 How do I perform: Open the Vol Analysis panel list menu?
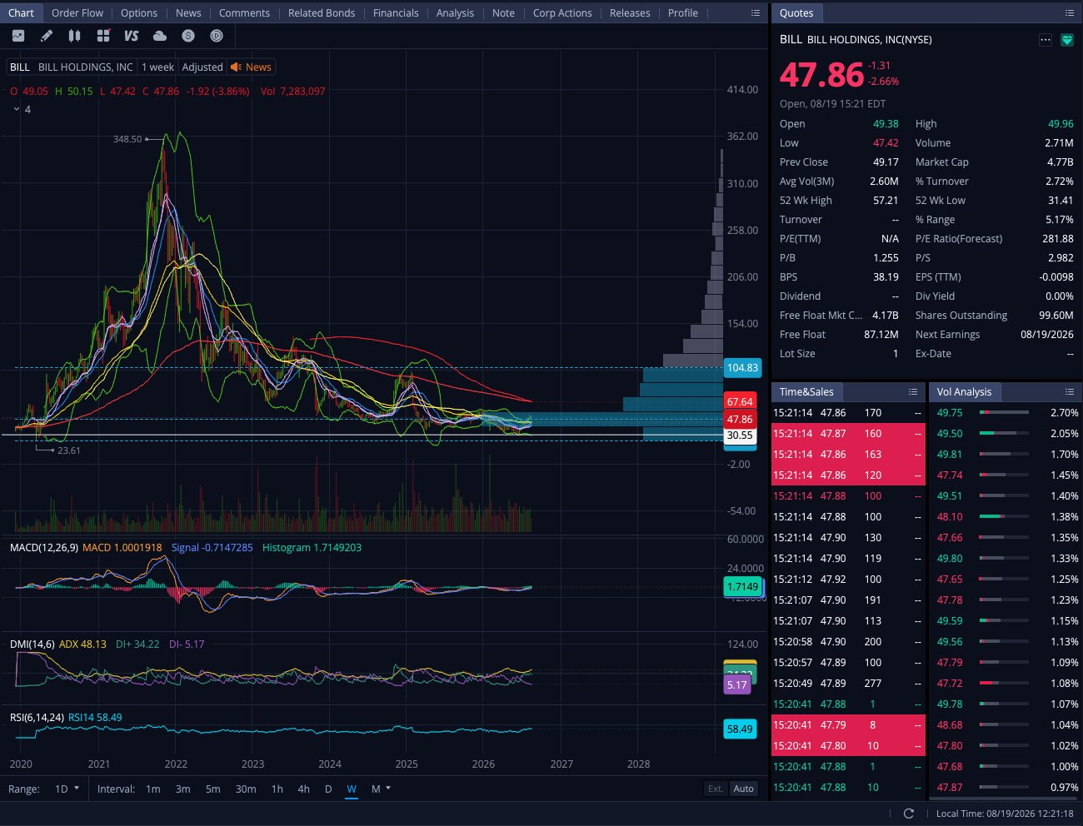(1069, 391)
